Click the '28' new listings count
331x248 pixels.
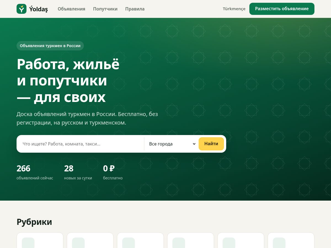click(x=69, y=168)
